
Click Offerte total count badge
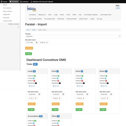[58, 116]
